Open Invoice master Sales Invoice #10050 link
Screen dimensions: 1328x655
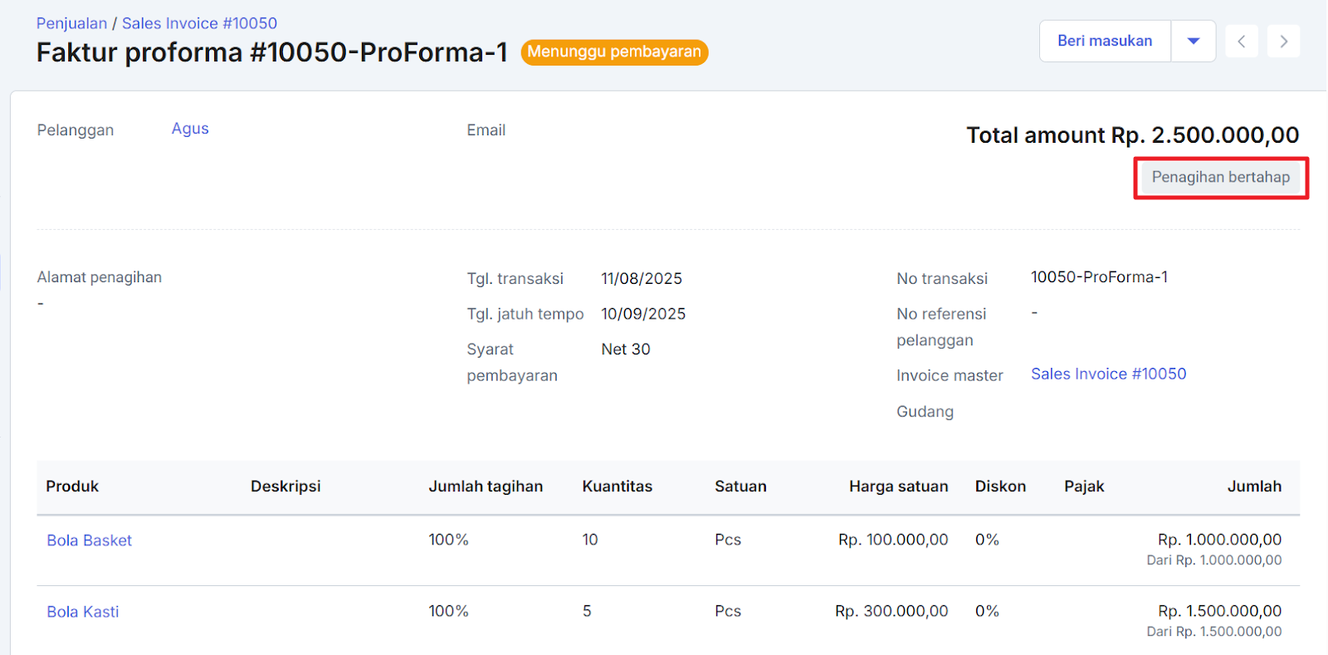pos(1108,374)
